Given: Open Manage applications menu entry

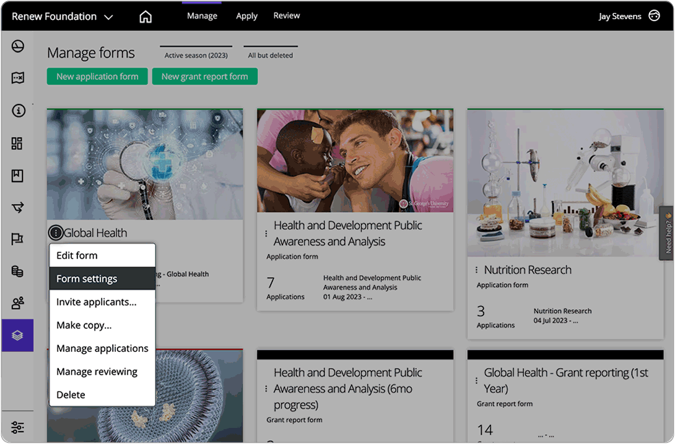Looking at the screenshot, I should point(102,348).
